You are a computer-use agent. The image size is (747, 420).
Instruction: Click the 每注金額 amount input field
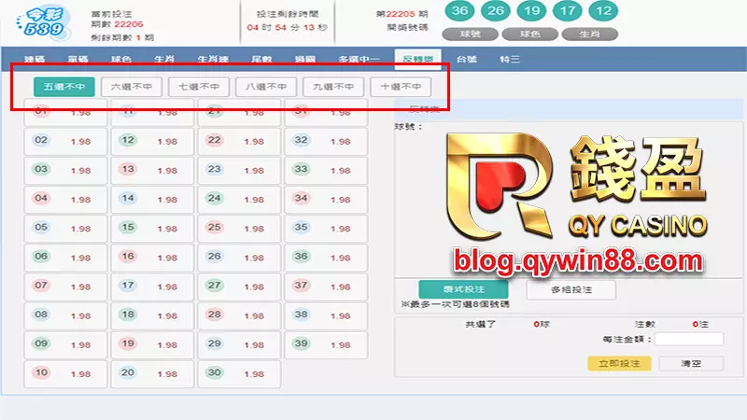point(689,339)
